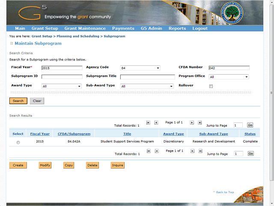Open the Payments menu
Image resolution: width=274 pixels, height=206 pixels.
[123, 28]
